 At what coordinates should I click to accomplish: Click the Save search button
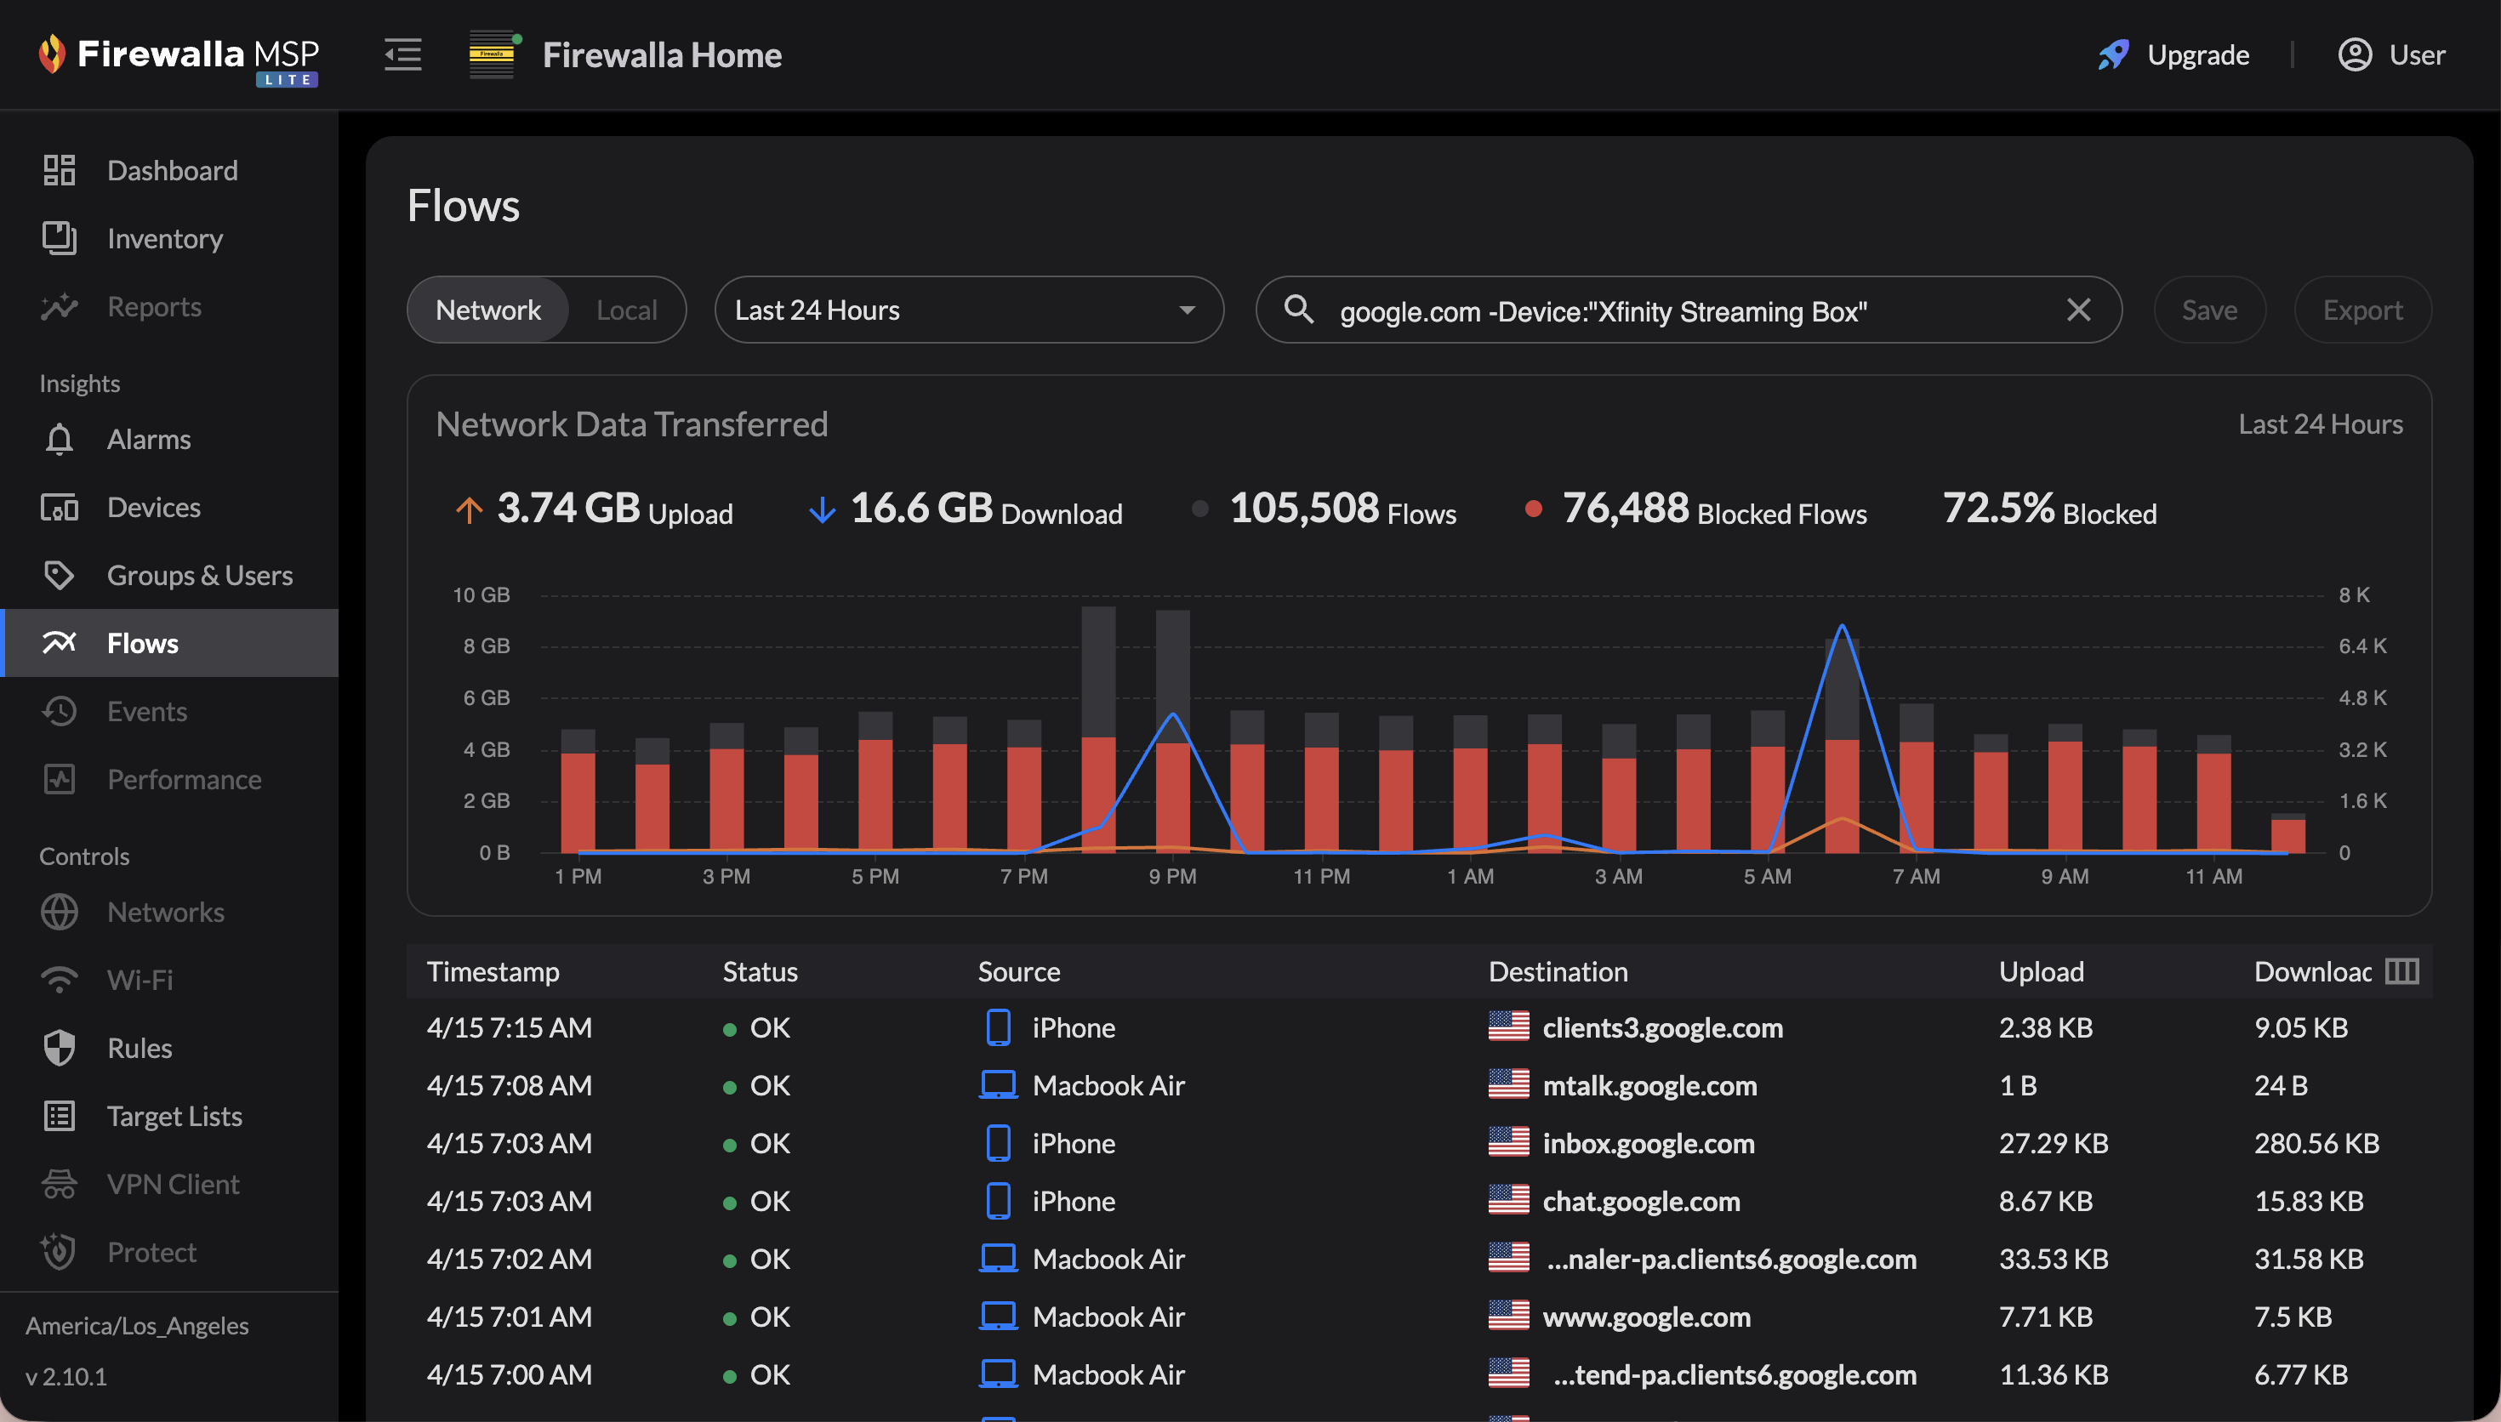(x=2209, y=310)
